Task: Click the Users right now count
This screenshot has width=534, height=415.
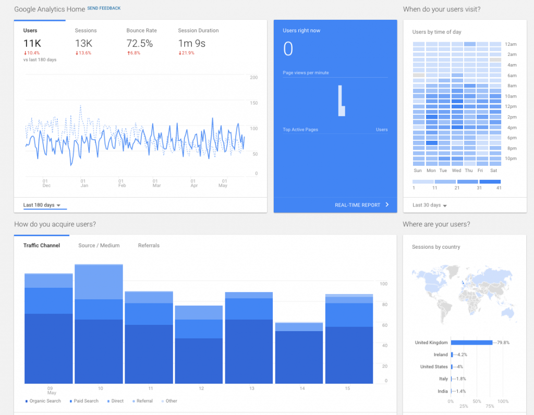Action: coord(288,48)
